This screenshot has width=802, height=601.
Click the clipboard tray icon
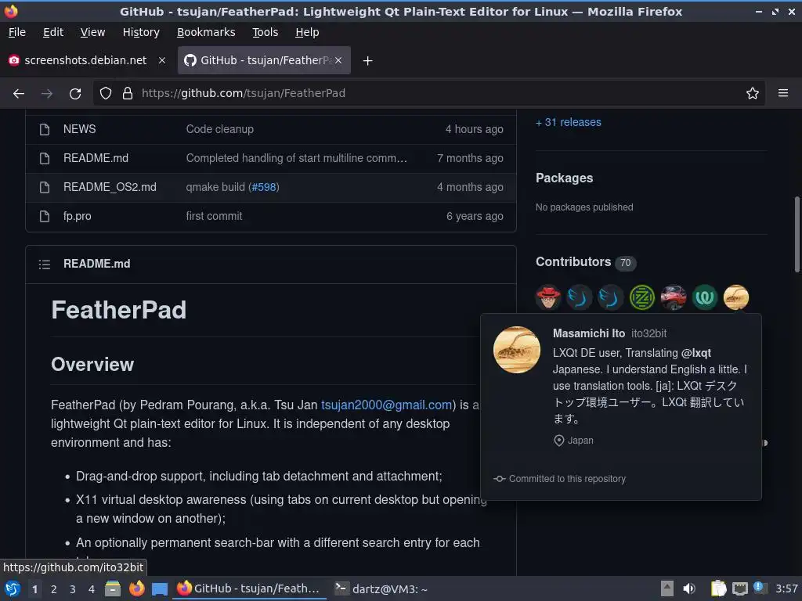click(719, 588)
